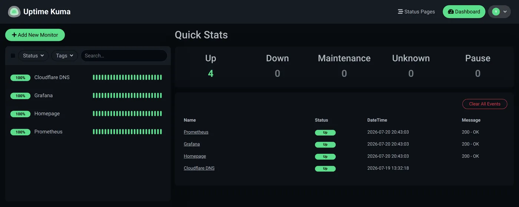Select Cloudflare DNS monitor in sidebar

click(88, 77)
